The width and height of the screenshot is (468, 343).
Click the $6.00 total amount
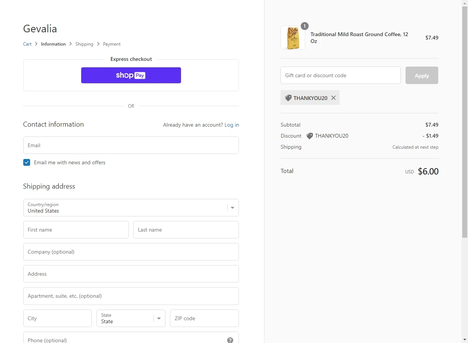pyautogui.click(x=428, y=171)
